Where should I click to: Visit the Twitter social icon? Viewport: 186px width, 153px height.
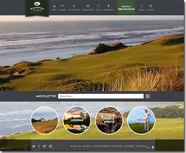34,146
